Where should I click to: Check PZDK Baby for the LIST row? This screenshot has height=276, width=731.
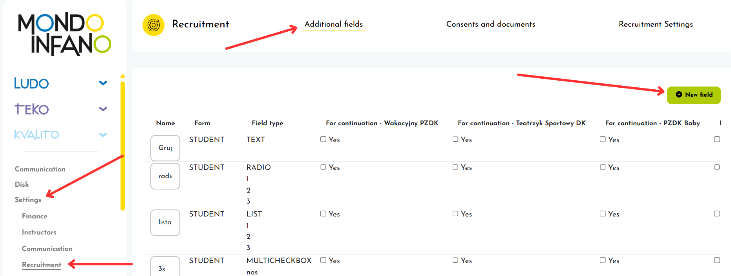coord(603,214)
